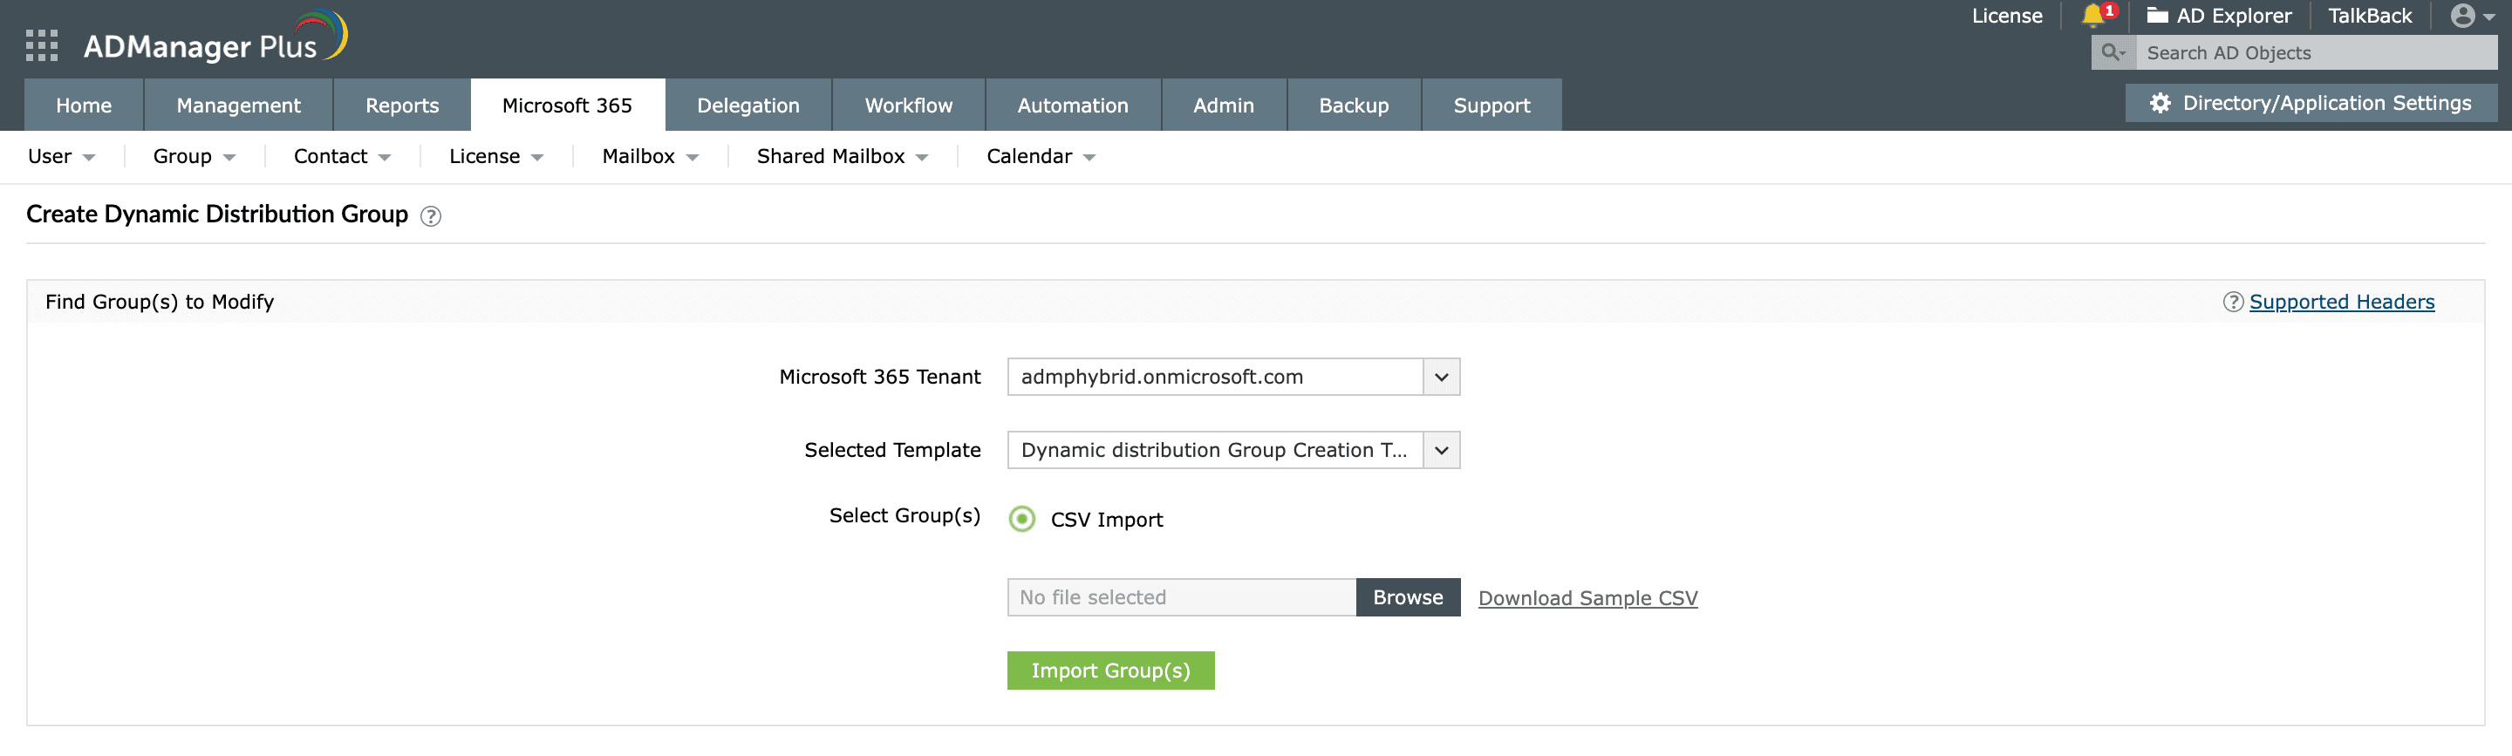Expand the Microsoft 365 Tenant dropdown
Screen dimensions: 2512x756
[x=1440, y=377]
